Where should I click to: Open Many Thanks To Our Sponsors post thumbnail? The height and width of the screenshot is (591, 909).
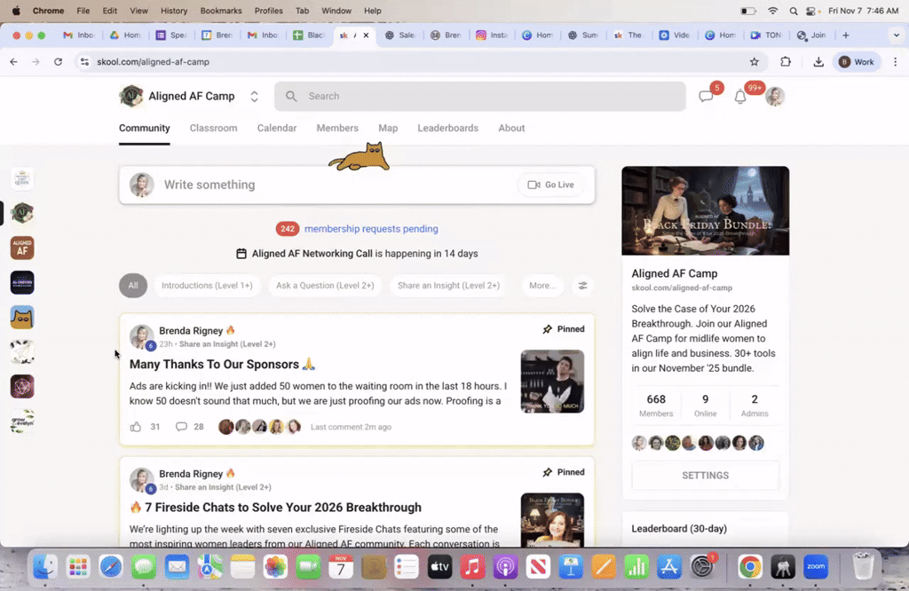pyautogui.click(x=552, y=382)
